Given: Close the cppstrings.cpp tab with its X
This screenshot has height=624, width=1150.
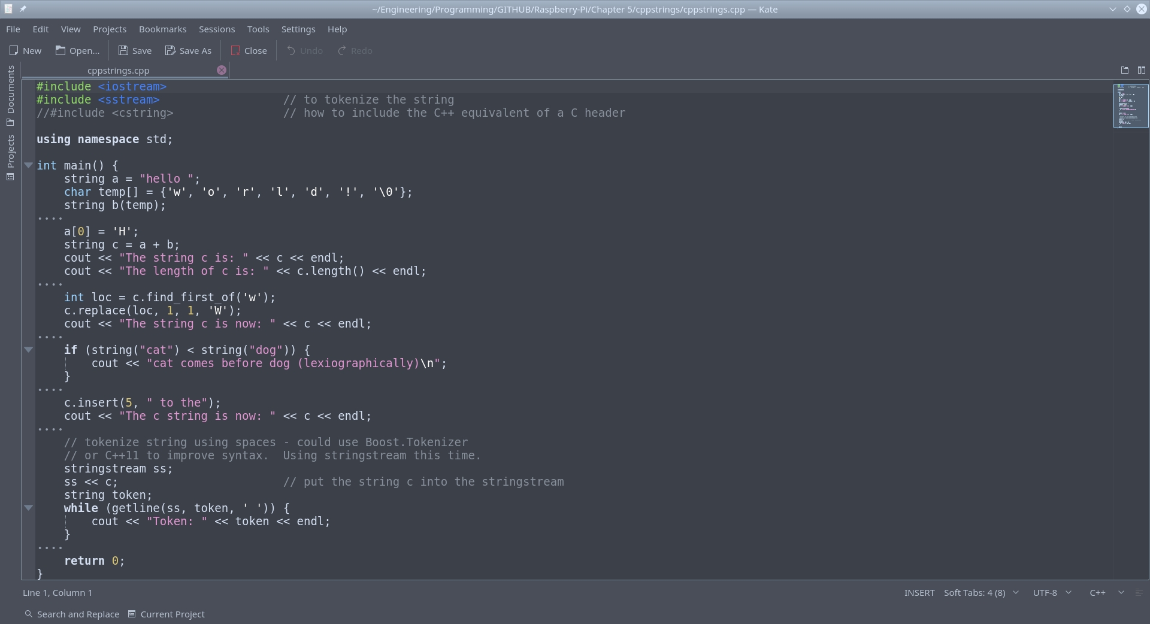Looking at the screenshot, I should click(x=222, y=70).
